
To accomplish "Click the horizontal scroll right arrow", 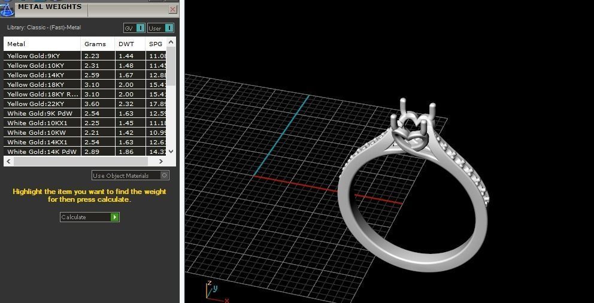I will point(161,161).
